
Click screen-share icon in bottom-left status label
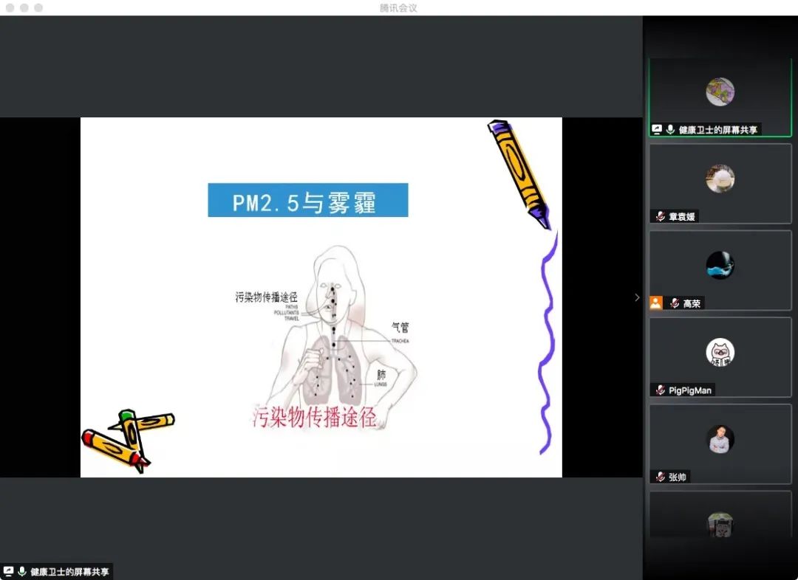click(x=9, y=571)
